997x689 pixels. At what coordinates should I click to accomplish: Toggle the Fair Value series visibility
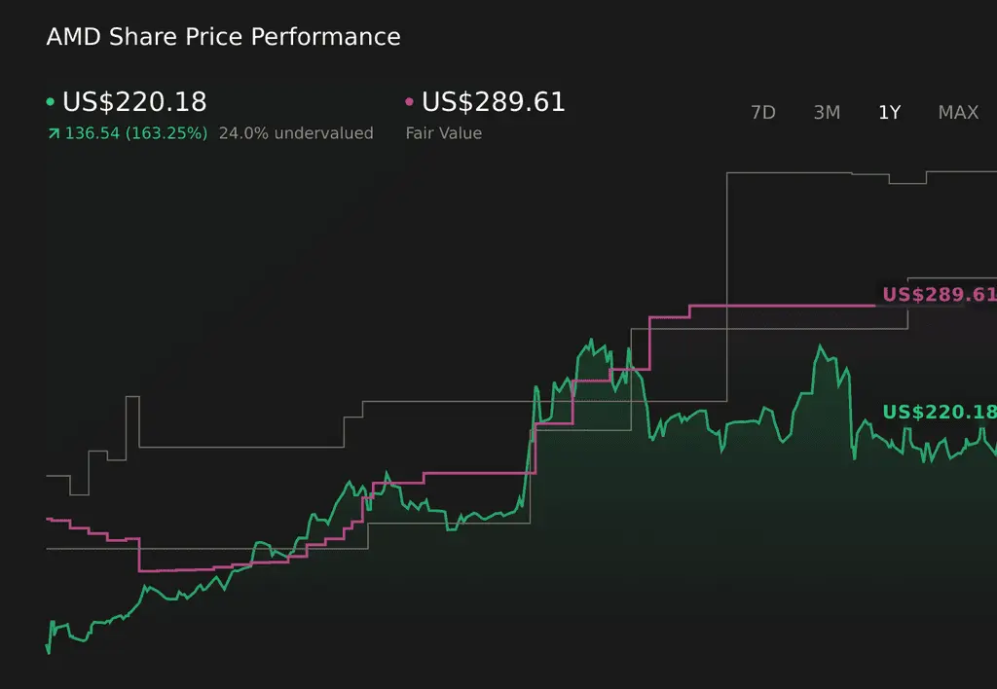(493, 101)
